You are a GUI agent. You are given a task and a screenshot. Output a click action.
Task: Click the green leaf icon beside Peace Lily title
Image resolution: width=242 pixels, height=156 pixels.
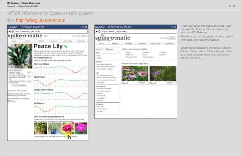[x=66, y=46]
